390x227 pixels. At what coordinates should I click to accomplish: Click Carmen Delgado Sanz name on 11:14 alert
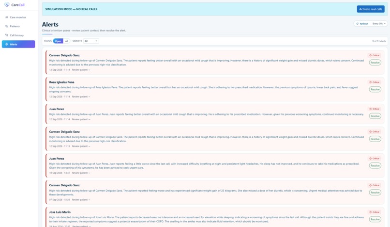tap(64, 55)
